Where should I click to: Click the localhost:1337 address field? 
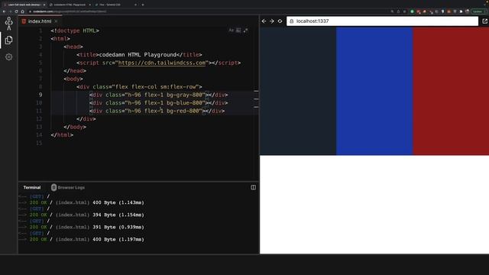pyautogui.click(x=382, y=21)
